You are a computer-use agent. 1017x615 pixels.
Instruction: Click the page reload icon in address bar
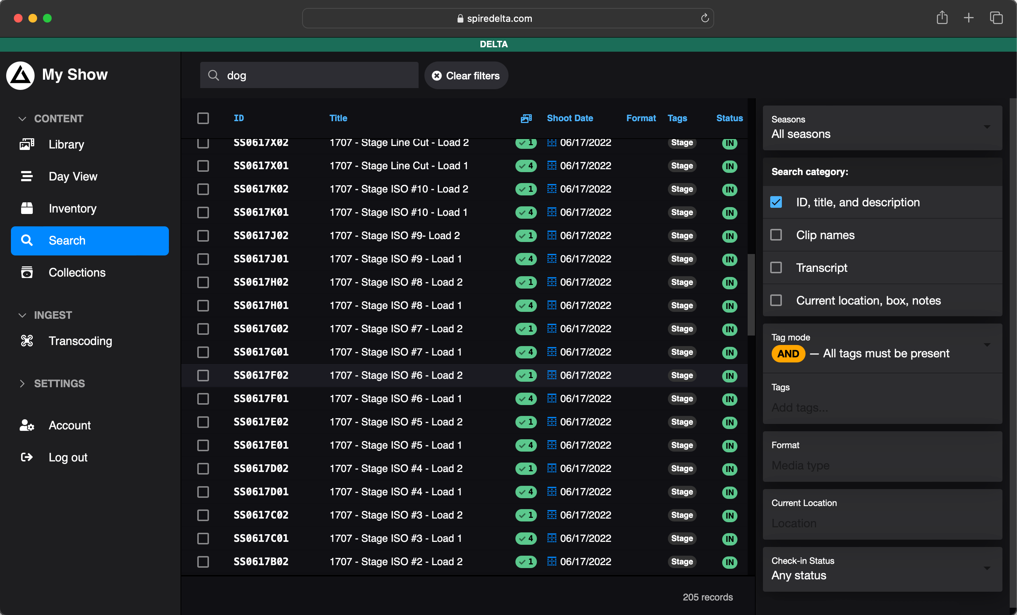point(705,18)
